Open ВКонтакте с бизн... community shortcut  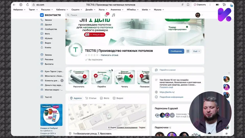pos(52,76)
